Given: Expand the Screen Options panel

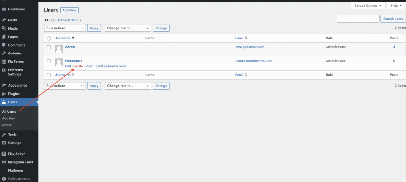Looking at the screenshot, I should [x=368, y=6].
